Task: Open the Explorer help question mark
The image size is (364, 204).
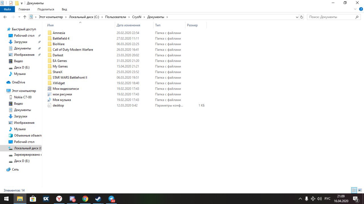Action: (361, 9)
